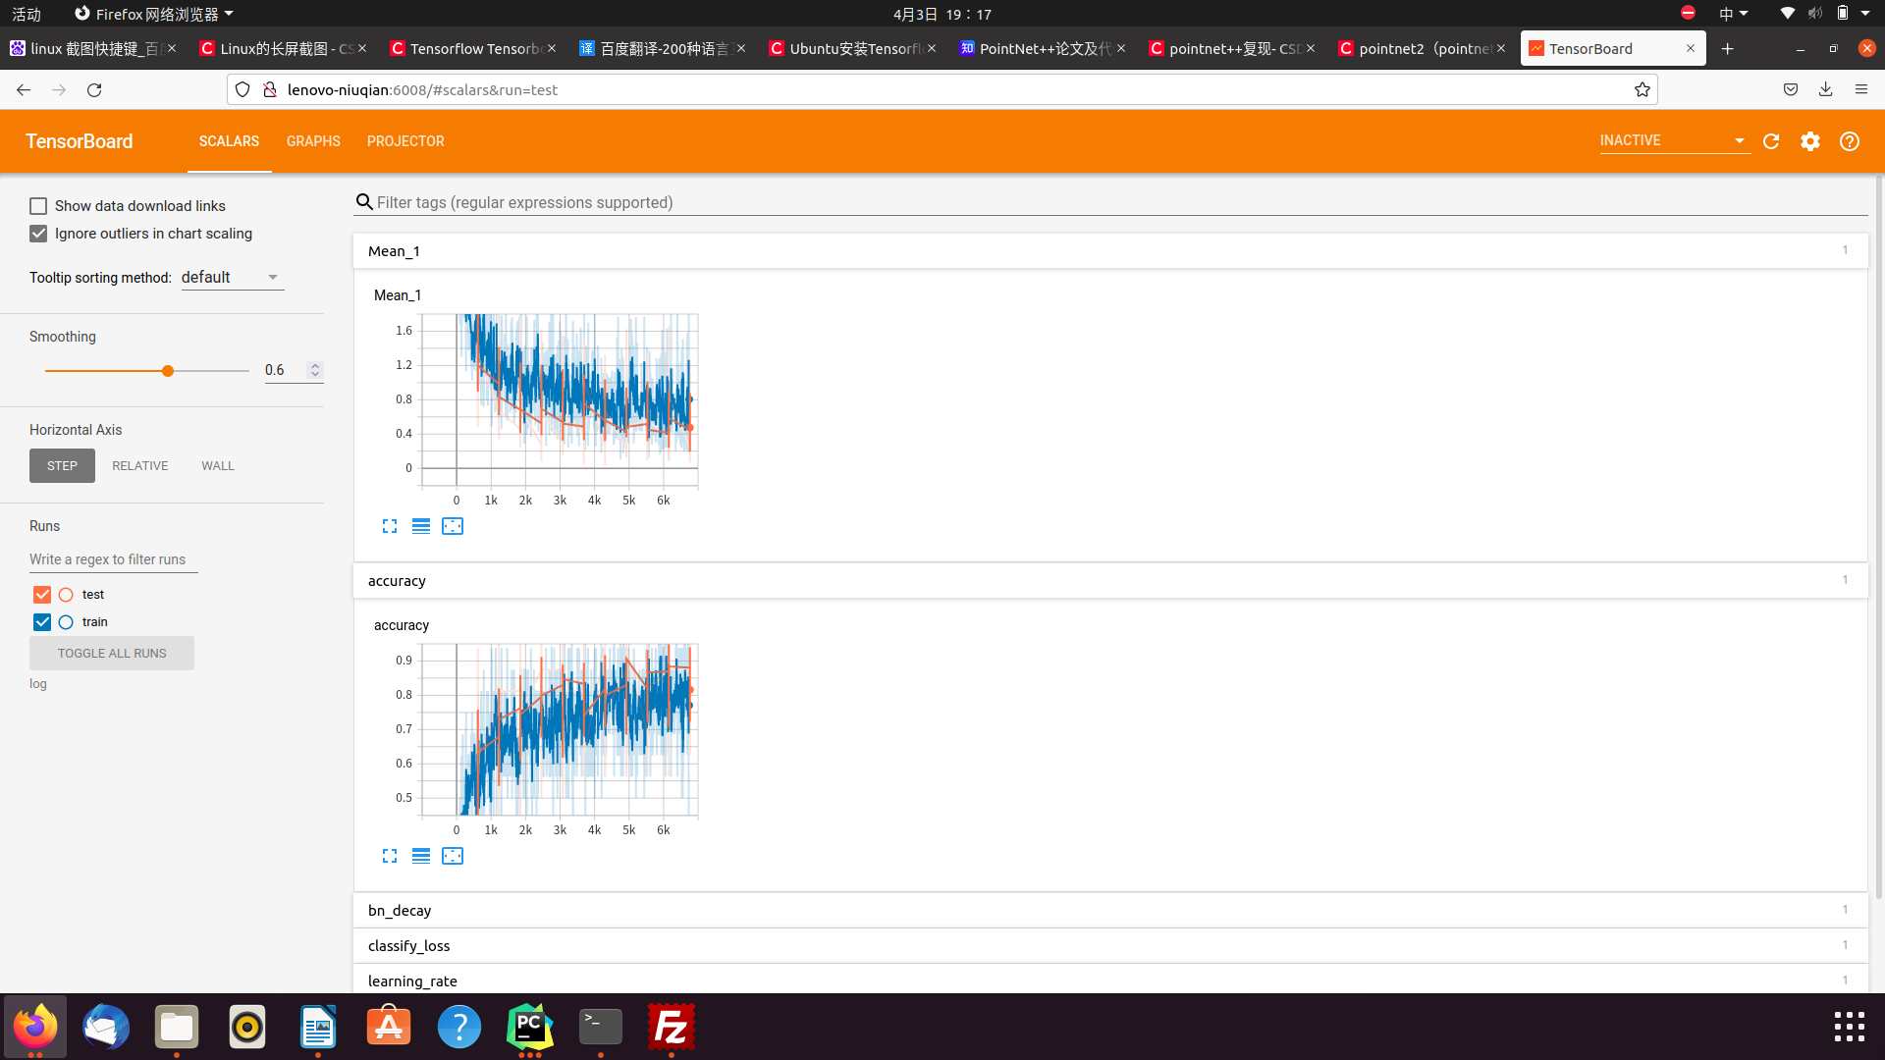Show applications grid
Viewport: 1885px width, 1060px height.
coord(1850,1027)
